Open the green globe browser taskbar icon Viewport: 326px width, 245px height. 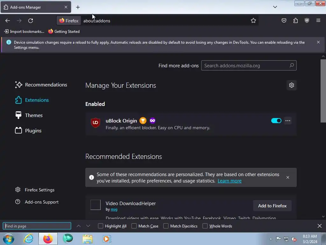[68, 239]
